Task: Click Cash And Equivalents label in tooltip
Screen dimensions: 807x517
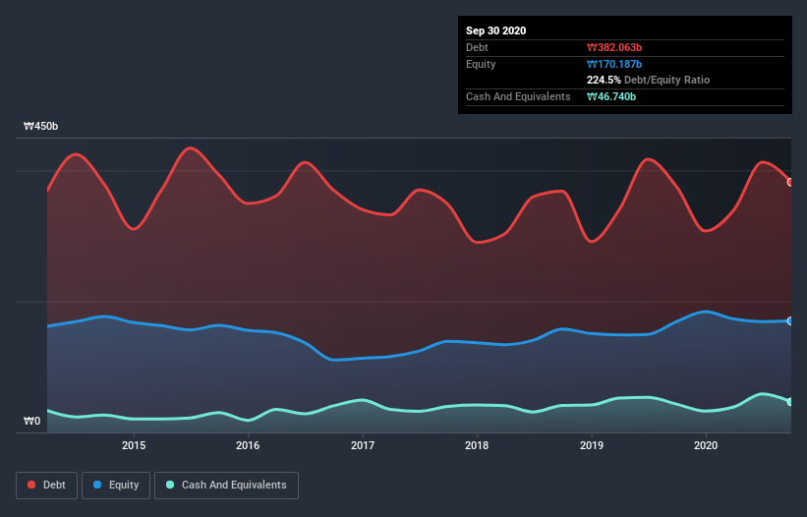Action: (518, 96)
